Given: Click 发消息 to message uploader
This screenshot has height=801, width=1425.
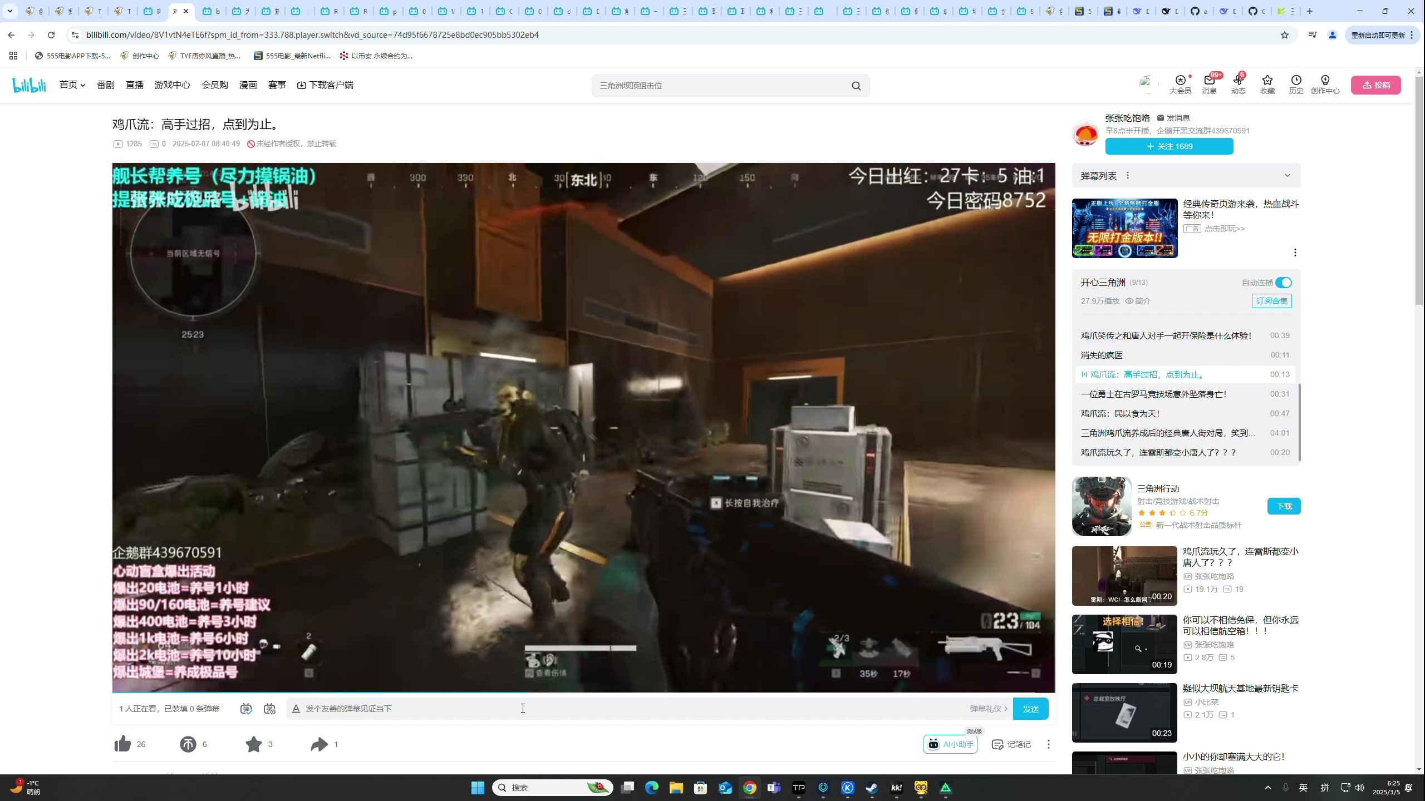Looking at the screenshot, I should [x=1173, y=118].
